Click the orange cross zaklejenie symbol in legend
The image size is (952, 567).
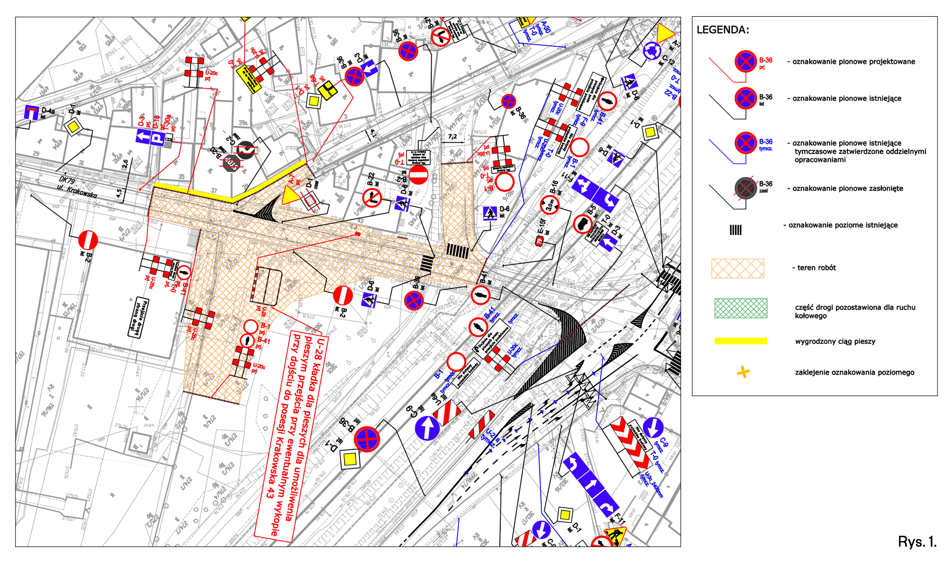[743, 372]
